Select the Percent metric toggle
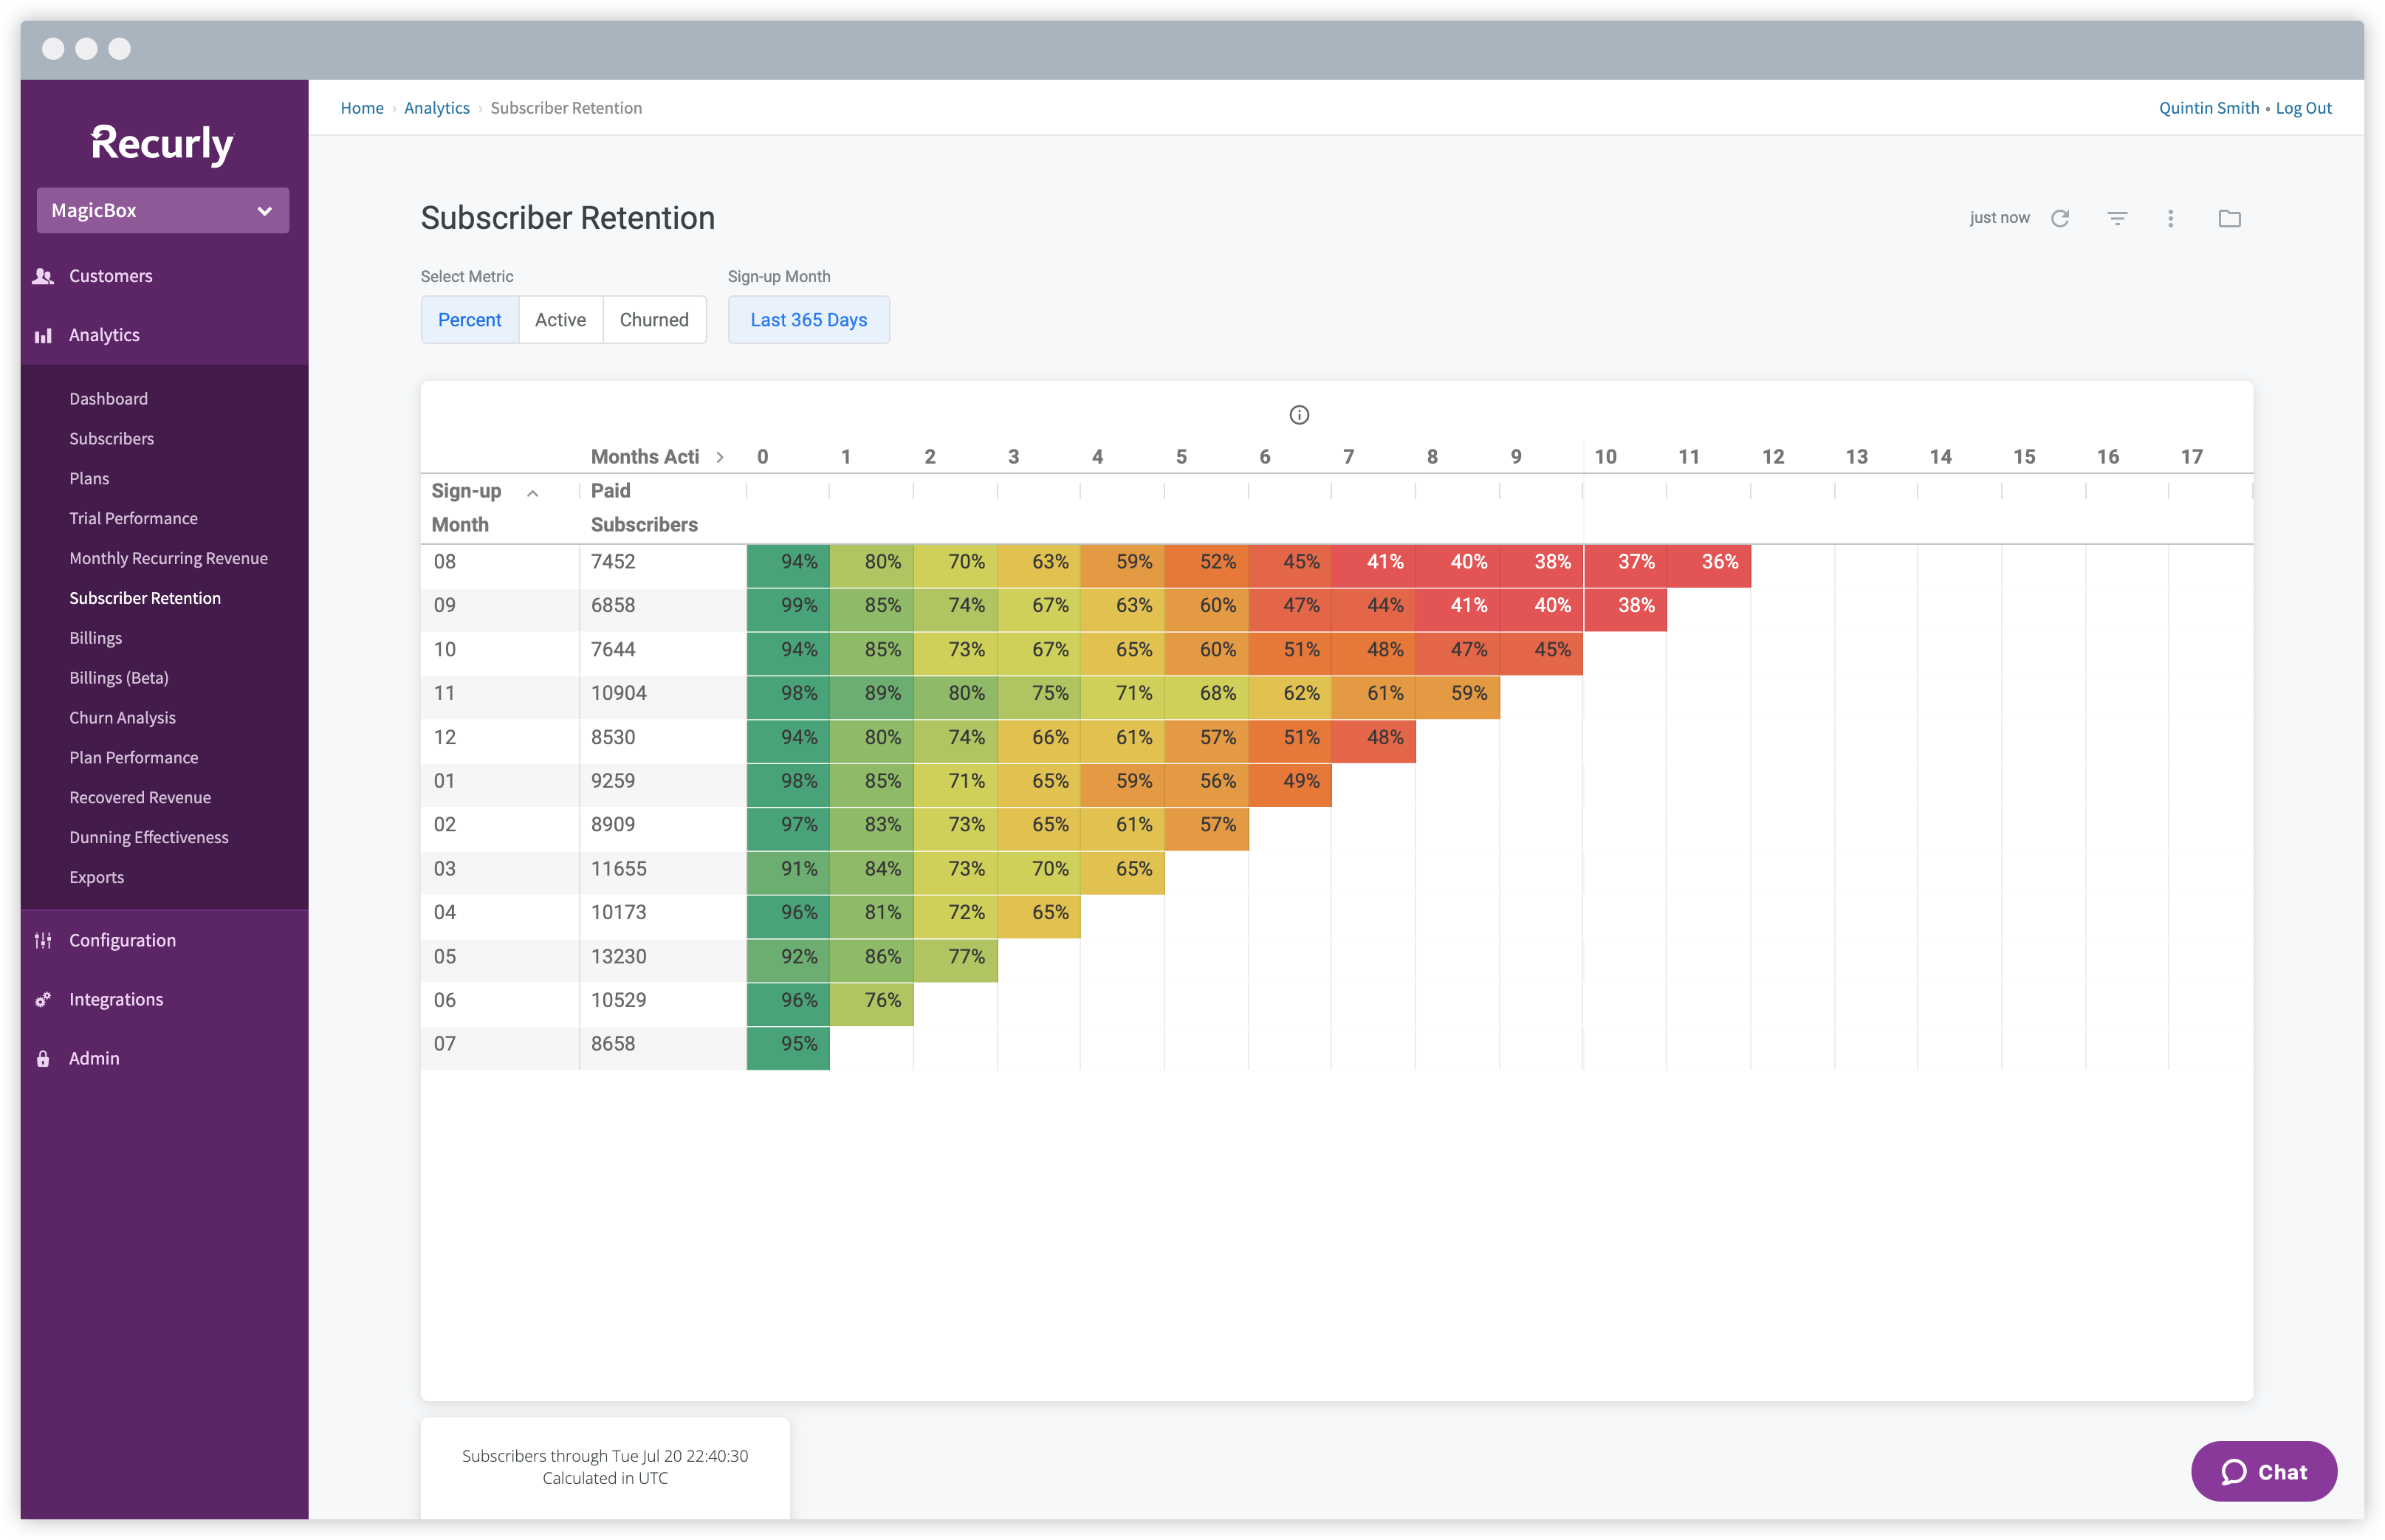This screenshot has height=1540, width=2385. tap(470, 320)
